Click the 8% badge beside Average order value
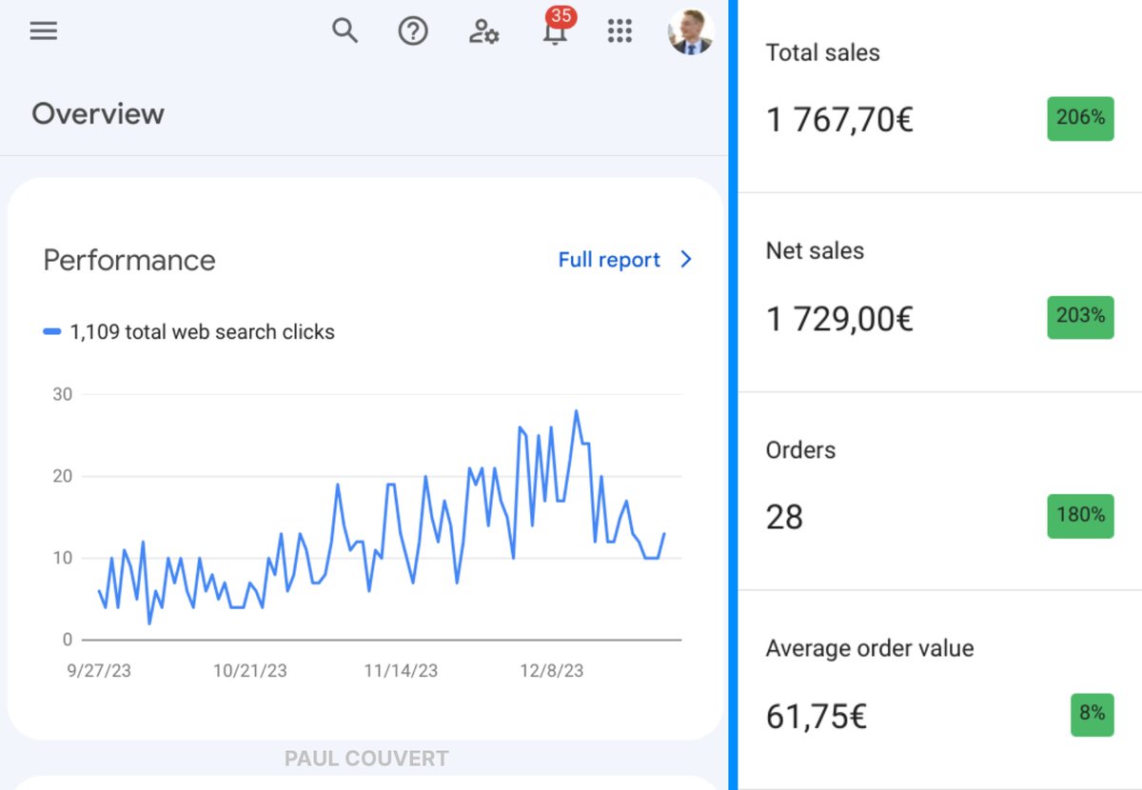The height and width of the screenshot is (790, 1142). (x=1092, y=715)
